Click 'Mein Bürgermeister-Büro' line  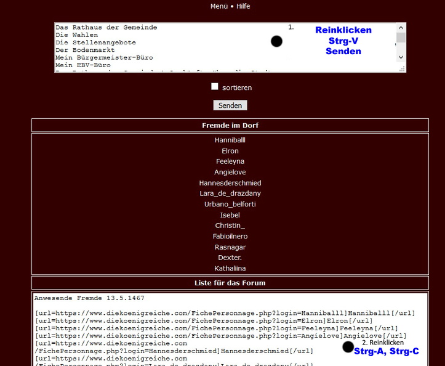pyautogui.click(x=104, y=58)
